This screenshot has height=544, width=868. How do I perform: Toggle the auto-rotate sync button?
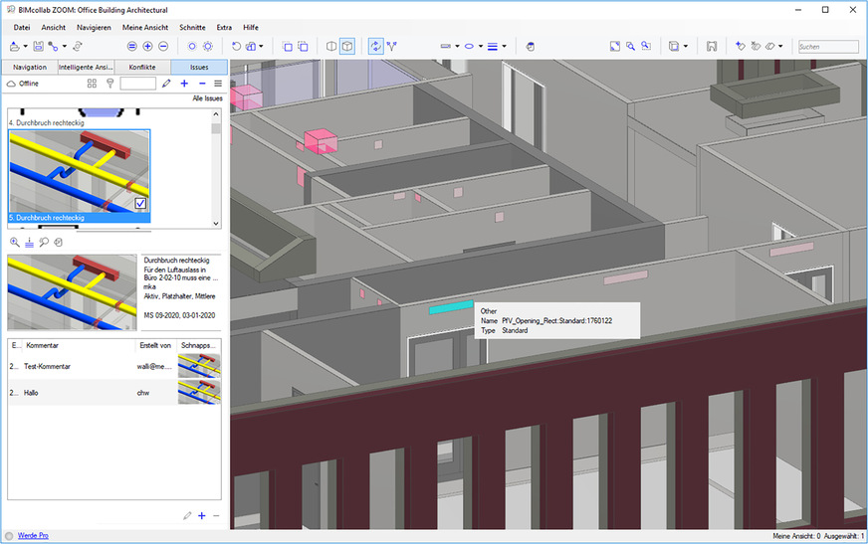tap(375, 47)
